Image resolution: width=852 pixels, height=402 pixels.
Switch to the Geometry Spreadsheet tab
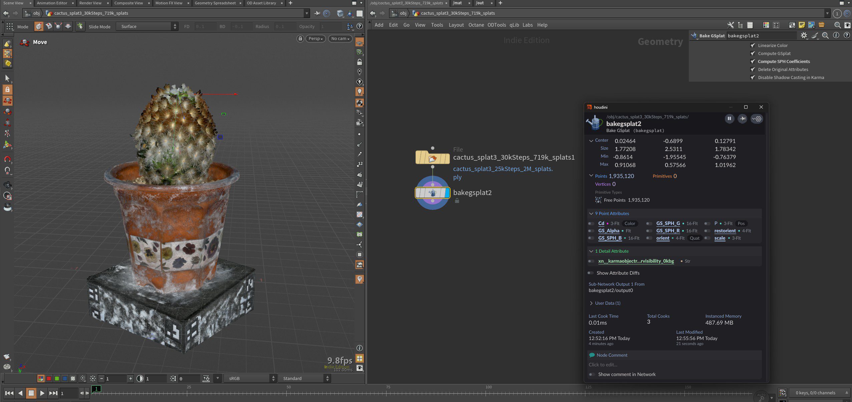tap(215, 3)
